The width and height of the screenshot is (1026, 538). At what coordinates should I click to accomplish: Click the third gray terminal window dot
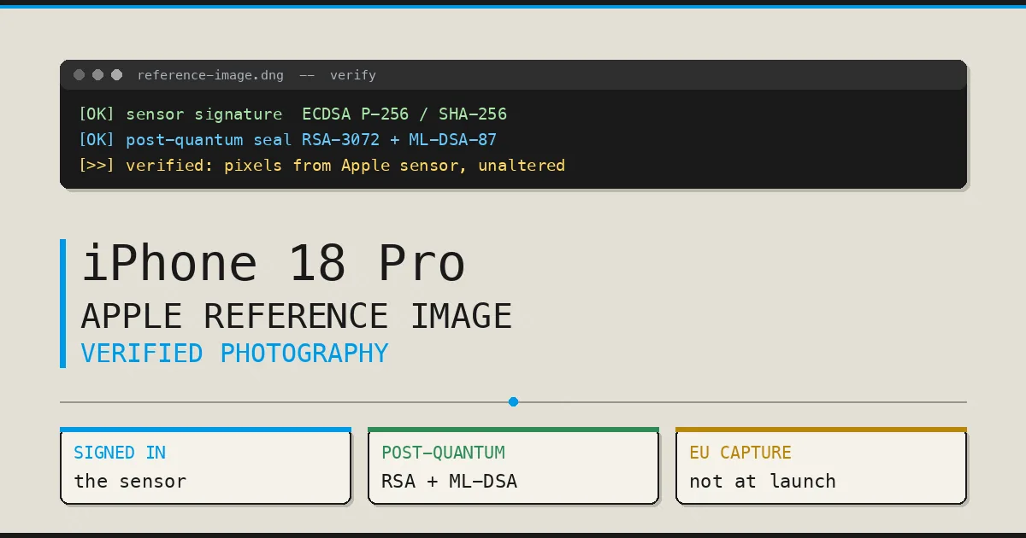click(117, 75)
